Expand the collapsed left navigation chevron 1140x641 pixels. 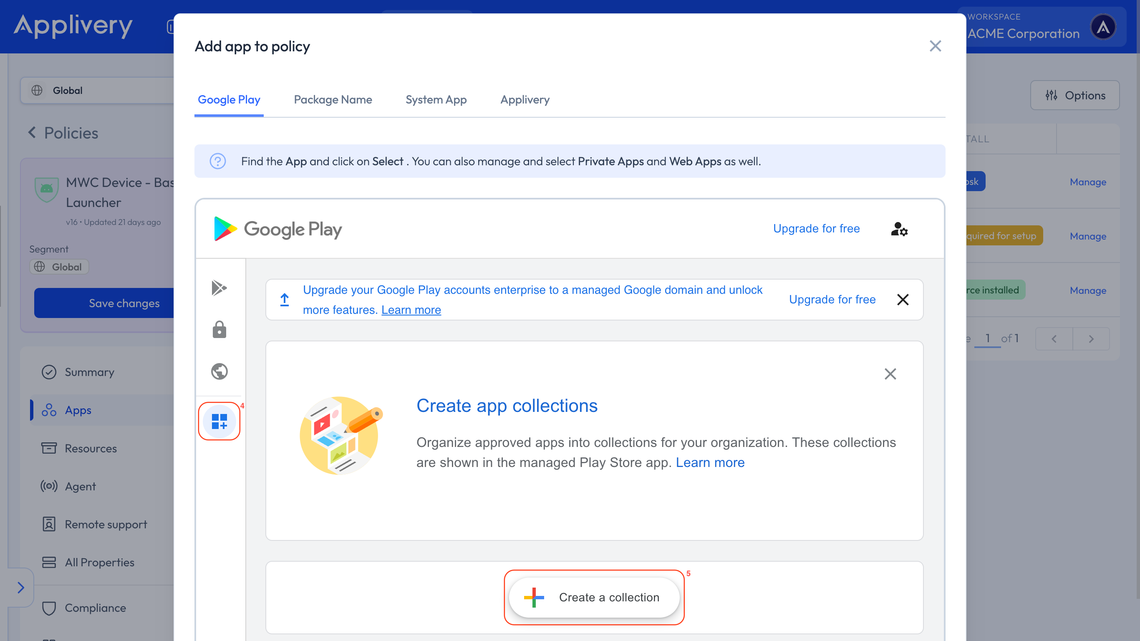tap(21, 588)
